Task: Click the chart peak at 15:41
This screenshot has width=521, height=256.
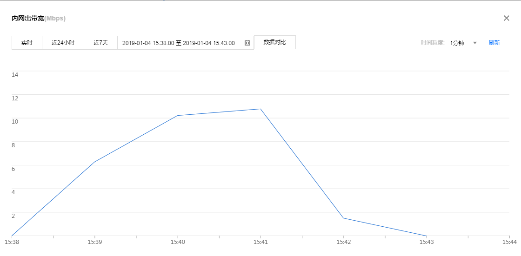Action: [260, 109]
